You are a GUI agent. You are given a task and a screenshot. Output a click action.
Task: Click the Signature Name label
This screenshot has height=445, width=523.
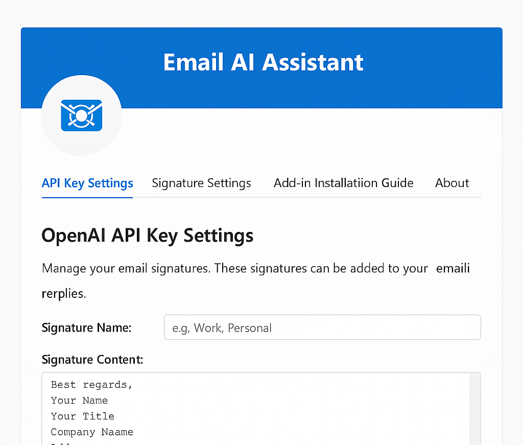pyautogui.click(x=86, y=327)
